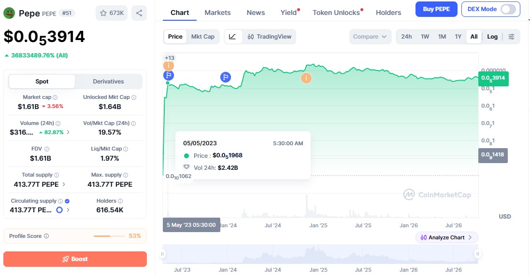The image size is (530, 276).
Task: Click orange info marker near Jan '25
Action: point(306,78)
